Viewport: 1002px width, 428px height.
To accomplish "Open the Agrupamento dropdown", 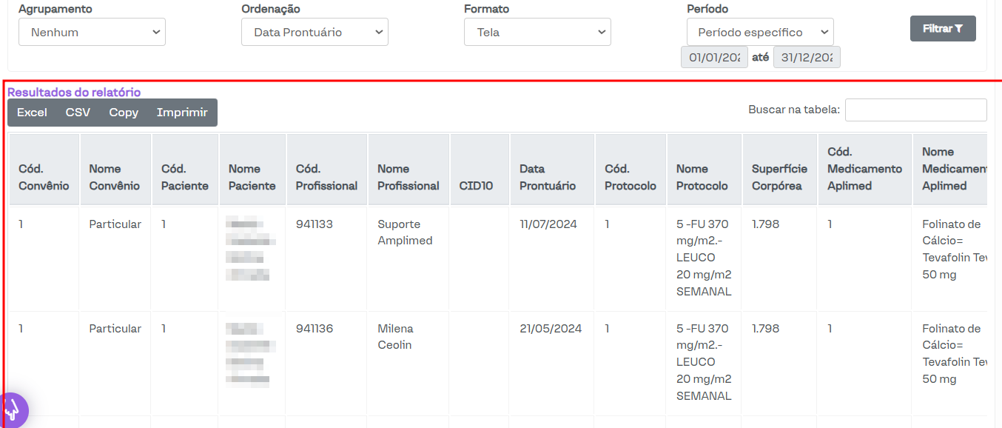I will coord(92,32).
